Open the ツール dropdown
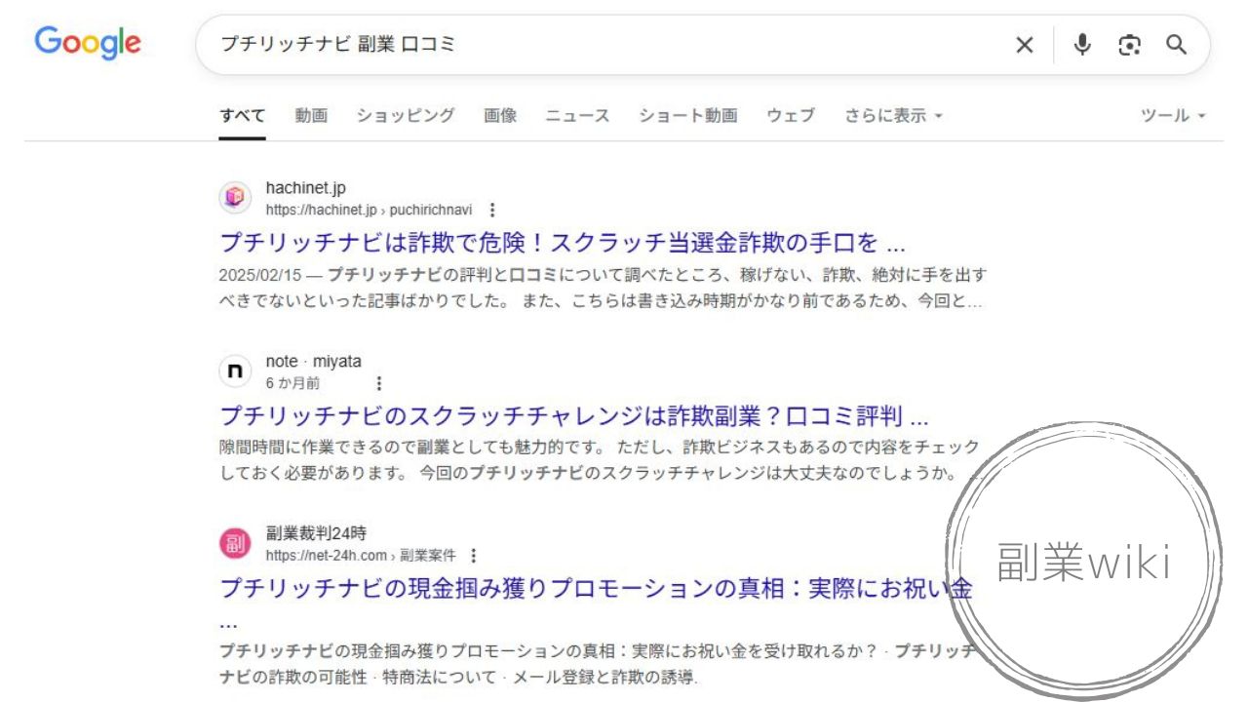Image resolution: width=1248 pixels, height=702 pixels. coord(1174,115)
